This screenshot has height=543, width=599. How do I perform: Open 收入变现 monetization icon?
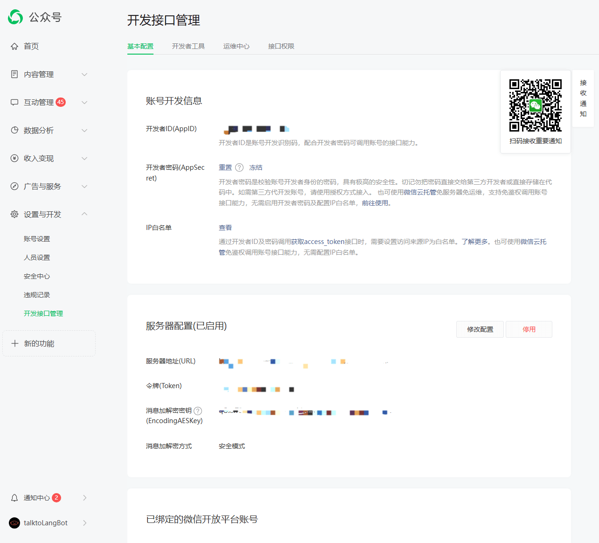(x=14, y=158)
